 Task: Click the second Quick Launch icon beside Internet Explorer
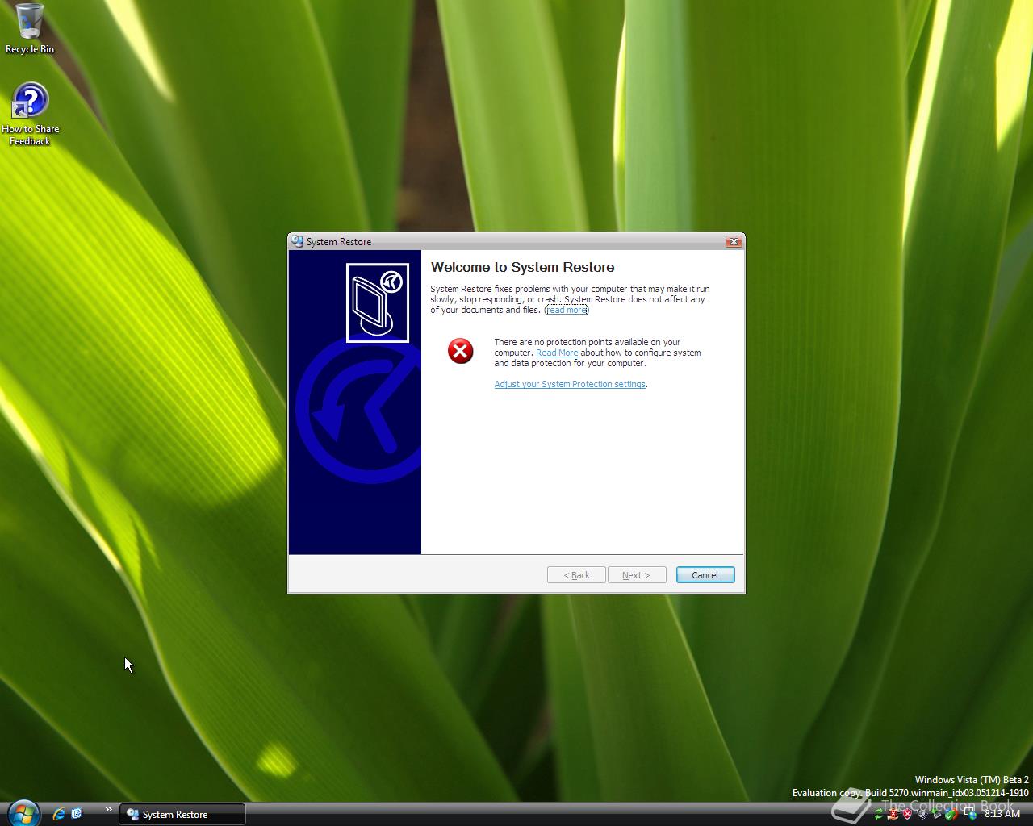point(77,814)
